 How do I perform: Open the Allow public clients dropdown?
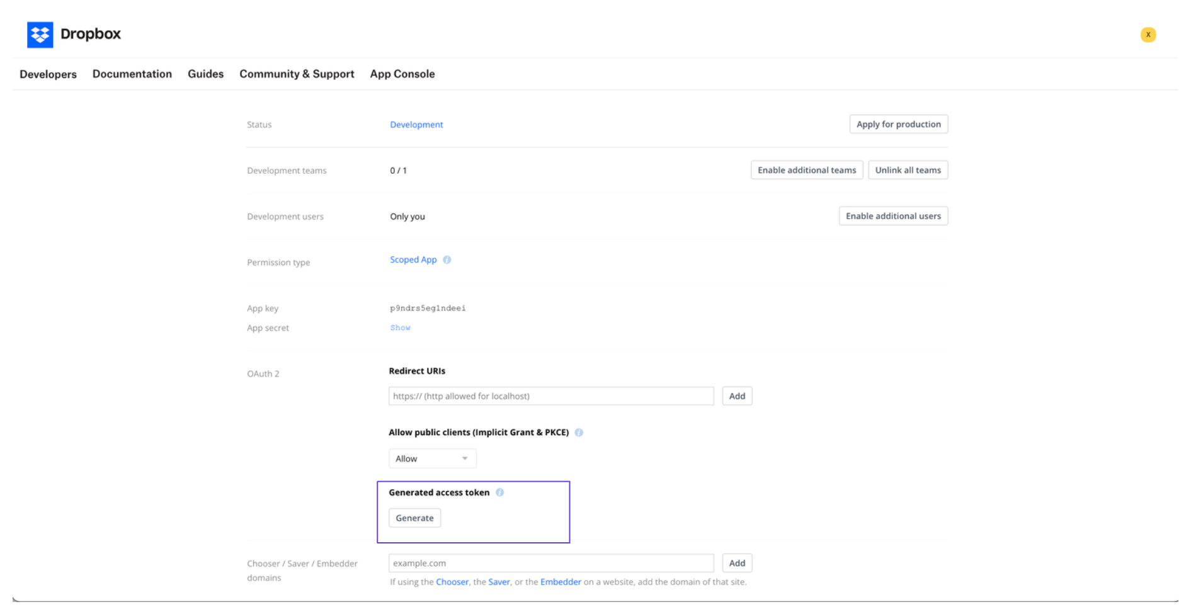click(x=432, y=458)
